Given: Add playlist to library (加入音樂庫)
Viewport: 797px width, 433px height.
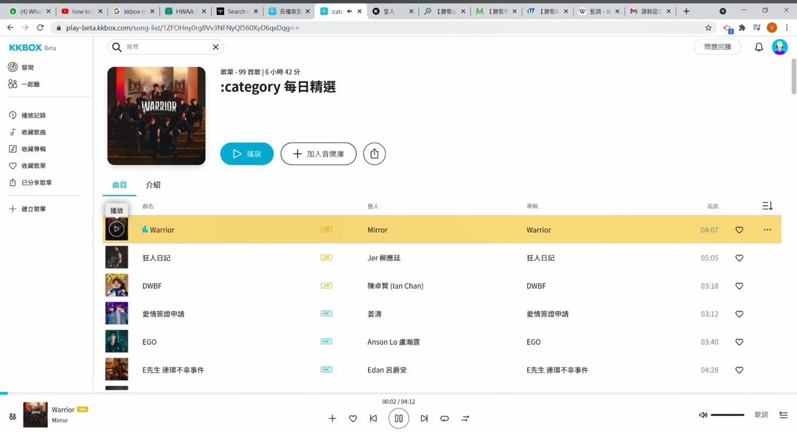Looking at the screenshot, I should 318,154.
